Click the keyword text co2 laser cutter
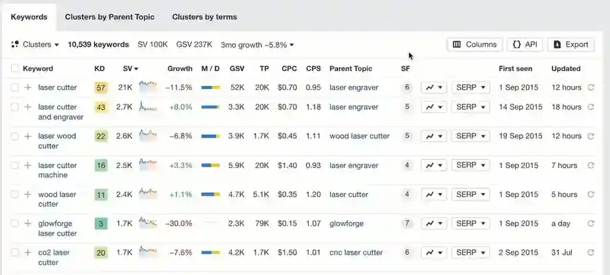This screenshot has height=275, width=610. [54, 257]
